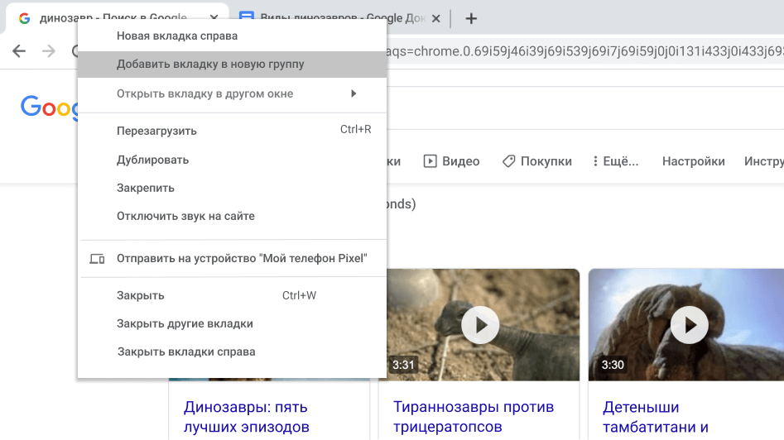Click the new tab plus button

[471, 18]
